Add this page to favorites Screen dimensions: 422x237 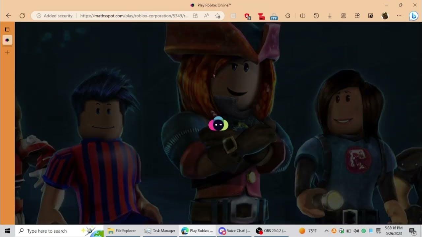[x=218, y=15]
